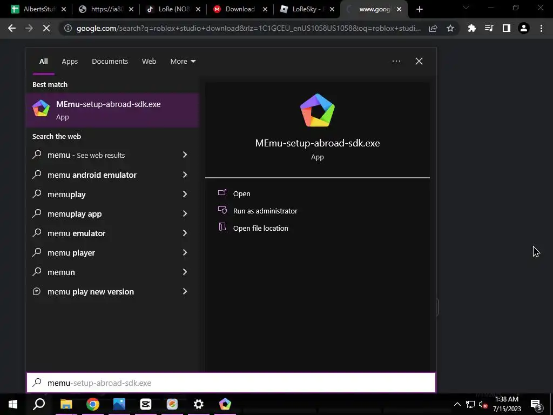Expand the 'memu player' suggestion arrow
The height and width of the screenshot is (415, 553).
click(185, 252)
